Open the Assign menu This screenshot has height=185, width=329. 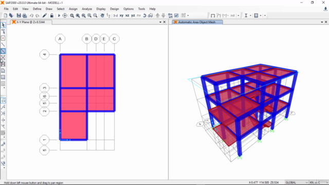73,9
